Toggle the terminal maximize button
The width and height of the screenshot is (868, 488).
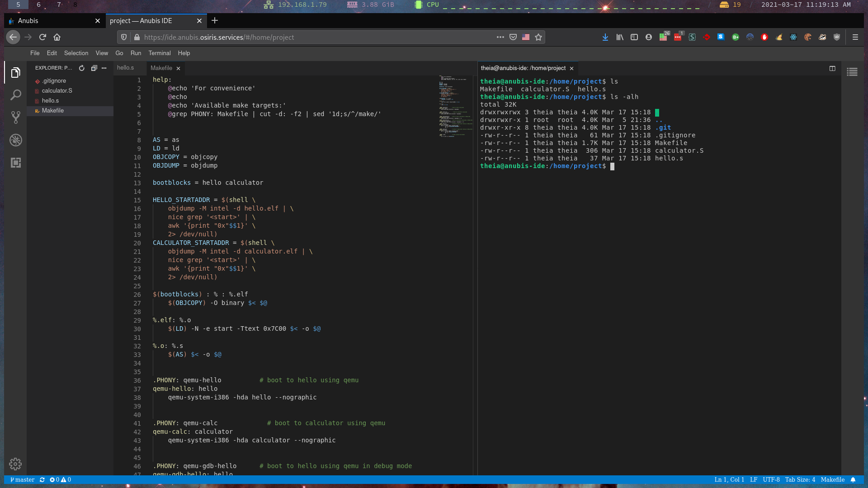pyautogui.click(x=832, y=68)
